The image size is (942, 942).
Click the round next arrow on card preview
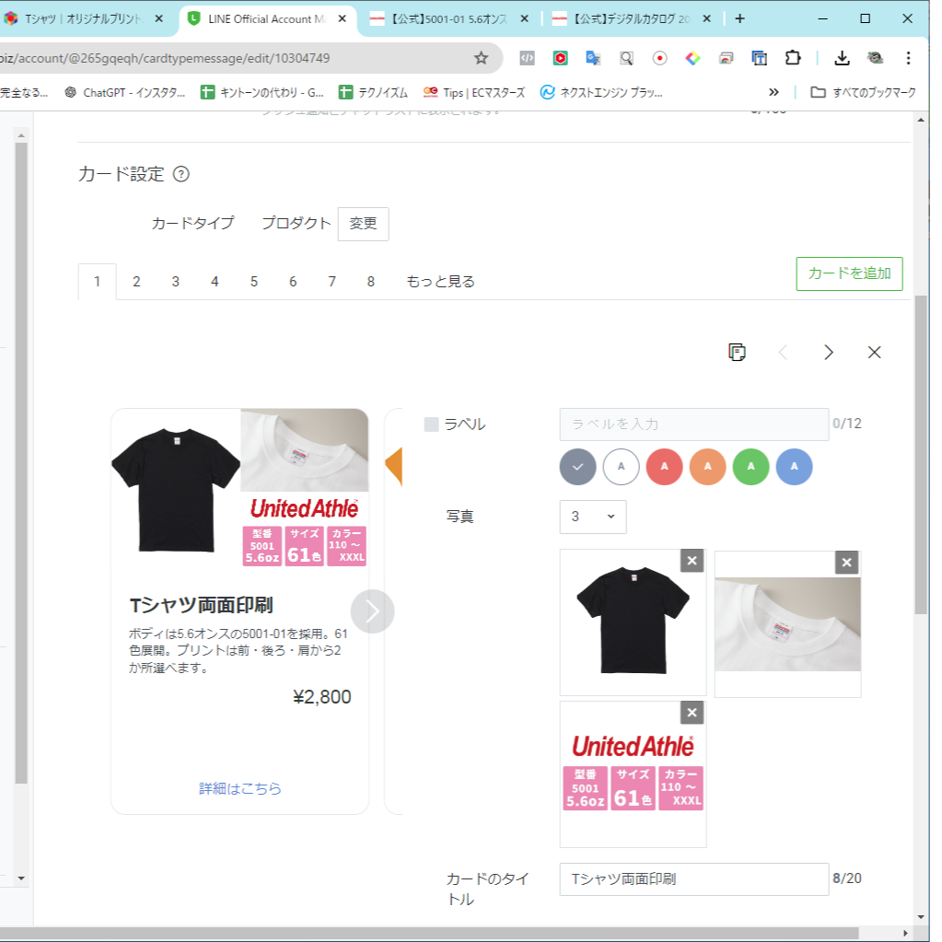click(373, 611)
